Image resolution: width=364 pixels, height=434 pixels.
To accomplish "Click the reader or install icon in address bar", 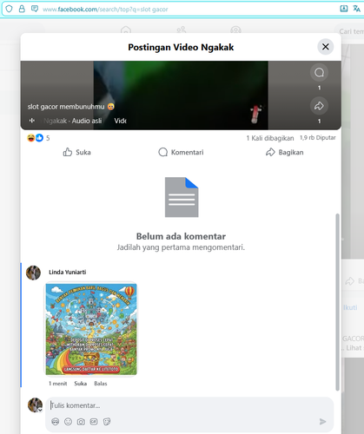I will click(344, 9).
